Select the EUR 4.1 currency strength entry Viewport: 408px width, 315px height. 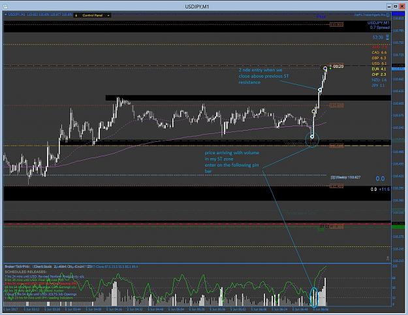(379, 69)
